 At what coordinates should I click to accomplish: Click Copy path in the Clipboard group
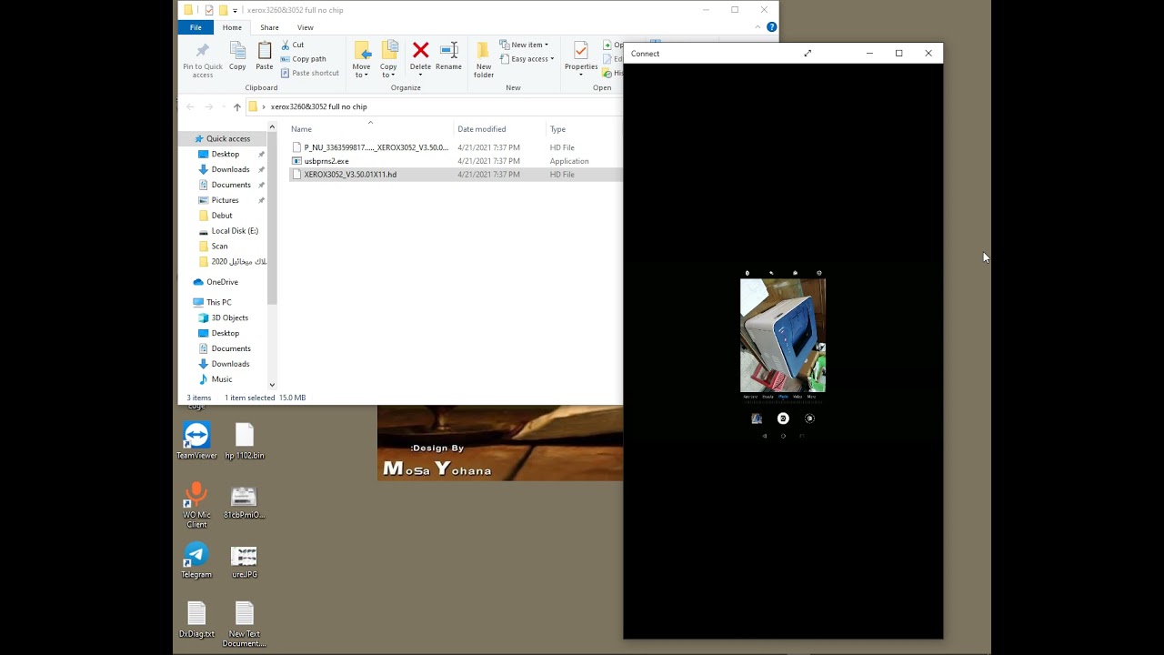304,59
